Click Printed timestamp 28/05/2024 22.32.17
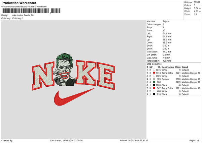The height and width of the screenshot is (143, 202). (x=138, y=141)
